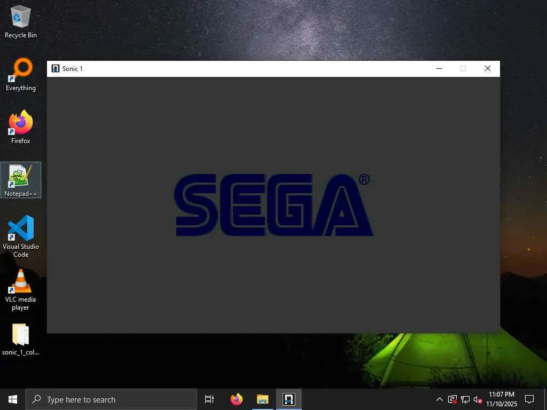Open the Recycle Bin desktop icon

[21, 21]
